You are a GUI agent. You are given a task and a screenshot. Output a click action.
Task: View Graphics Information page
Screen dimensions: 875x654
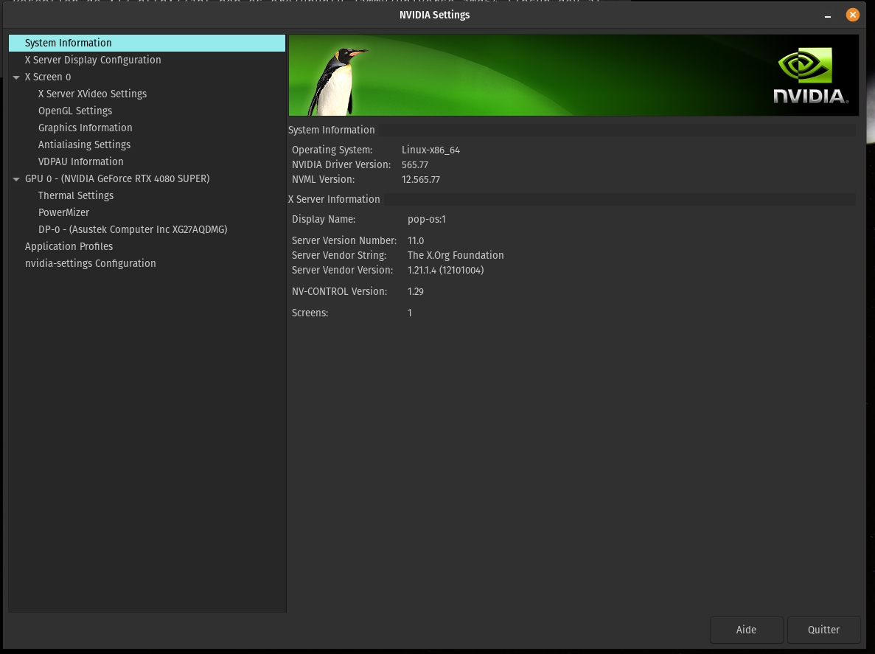[85, 128]
